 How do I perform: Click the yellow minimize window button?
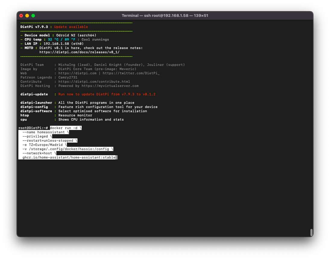[x=27, y=16]
